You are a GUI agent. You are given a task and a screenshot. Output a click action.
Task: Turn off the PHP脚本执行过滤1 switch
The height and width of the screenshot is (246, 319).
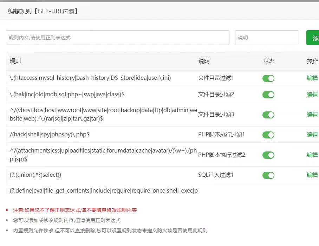click(x=268, y=135)
